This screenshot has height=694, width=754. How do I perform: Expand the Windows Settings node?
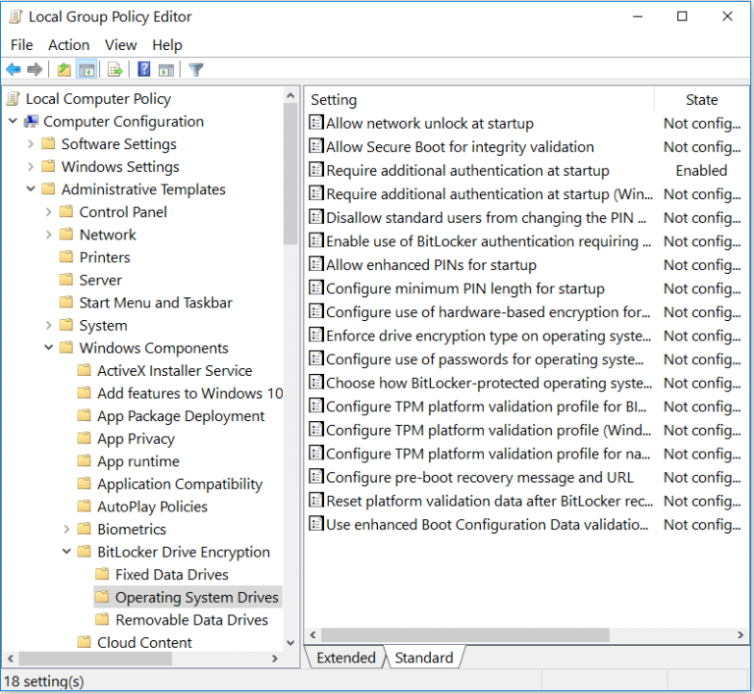coord(30,167)
